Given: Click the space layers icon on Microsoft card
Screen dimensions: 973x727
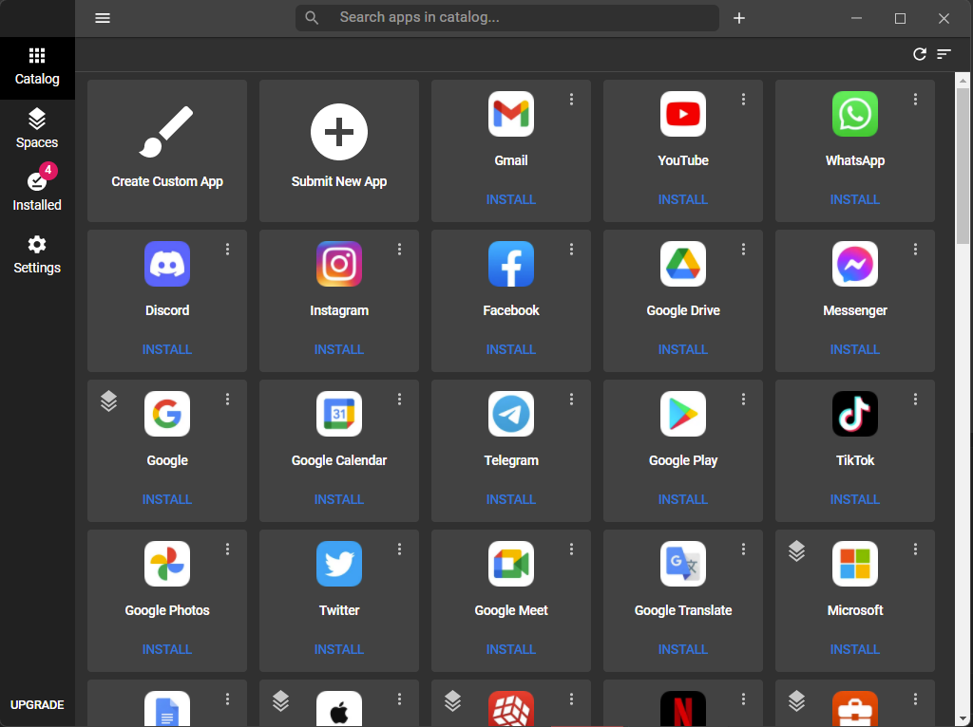Looking at the screenshot, I should click(797, 551).
